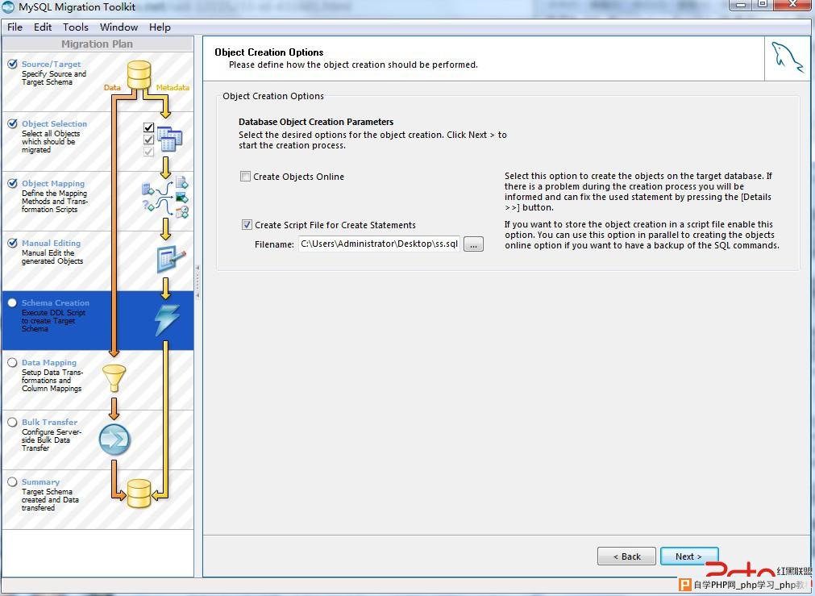Open the Help menu
This screenshot has height=596, width=815.
[160, 27]
